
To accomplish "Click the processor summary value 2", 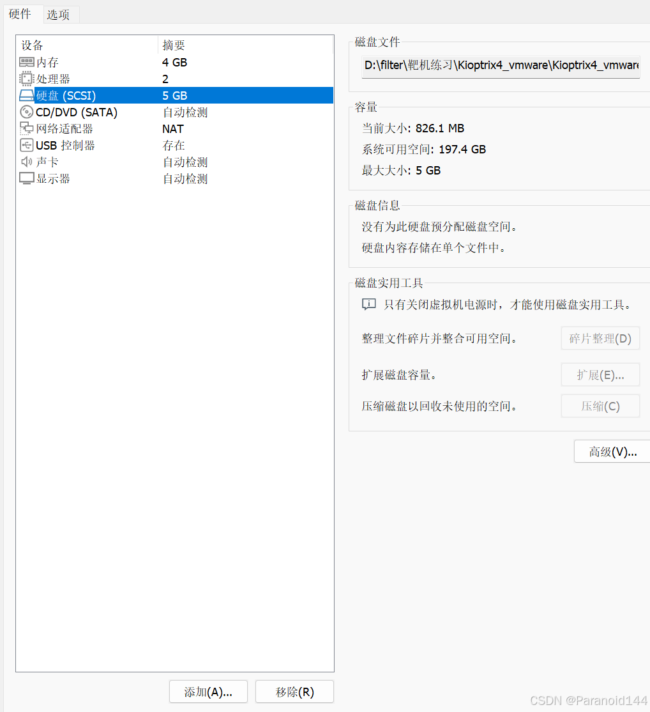I will click(165, 79).
